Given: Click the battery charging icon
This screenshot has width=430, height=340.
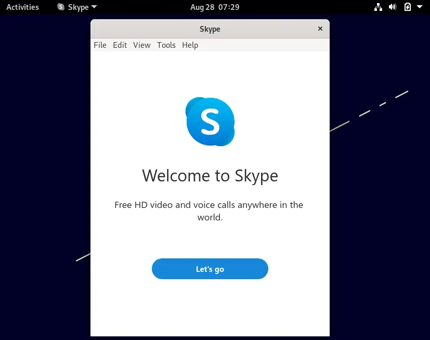Looking at the screenshot, I should (408, 7).
